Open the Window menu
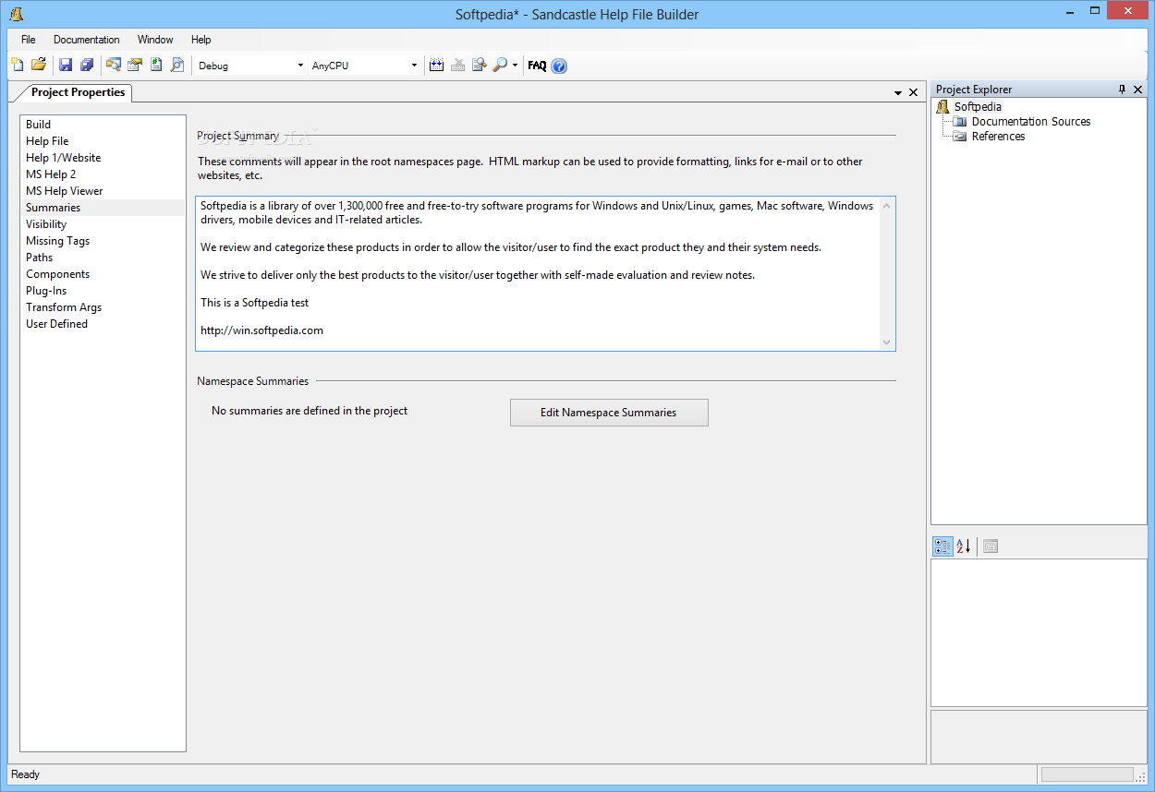 [155, 40]
